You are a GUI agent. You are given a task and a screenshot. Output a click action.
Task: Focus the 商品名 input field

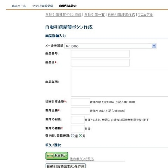tap(100, 63)
